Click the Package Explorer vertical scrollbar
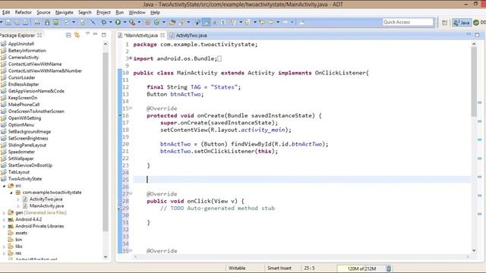The width and height of the screenshot is (486, 273). [x=106, y=142]
